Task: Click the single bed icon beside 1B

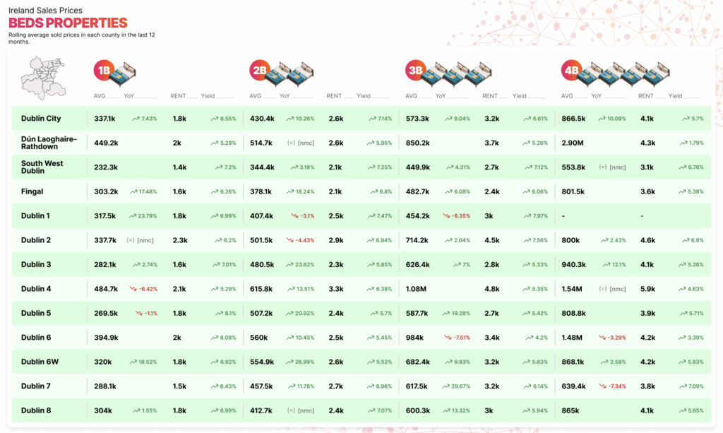Action: [124, 72]
